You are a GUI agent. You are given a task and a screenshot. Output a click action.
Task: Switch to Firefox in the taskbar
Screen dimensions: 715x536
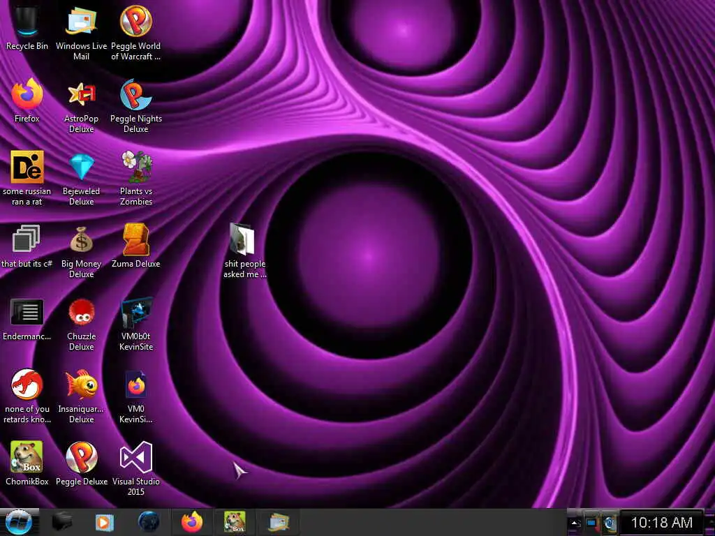click(192, 522)
